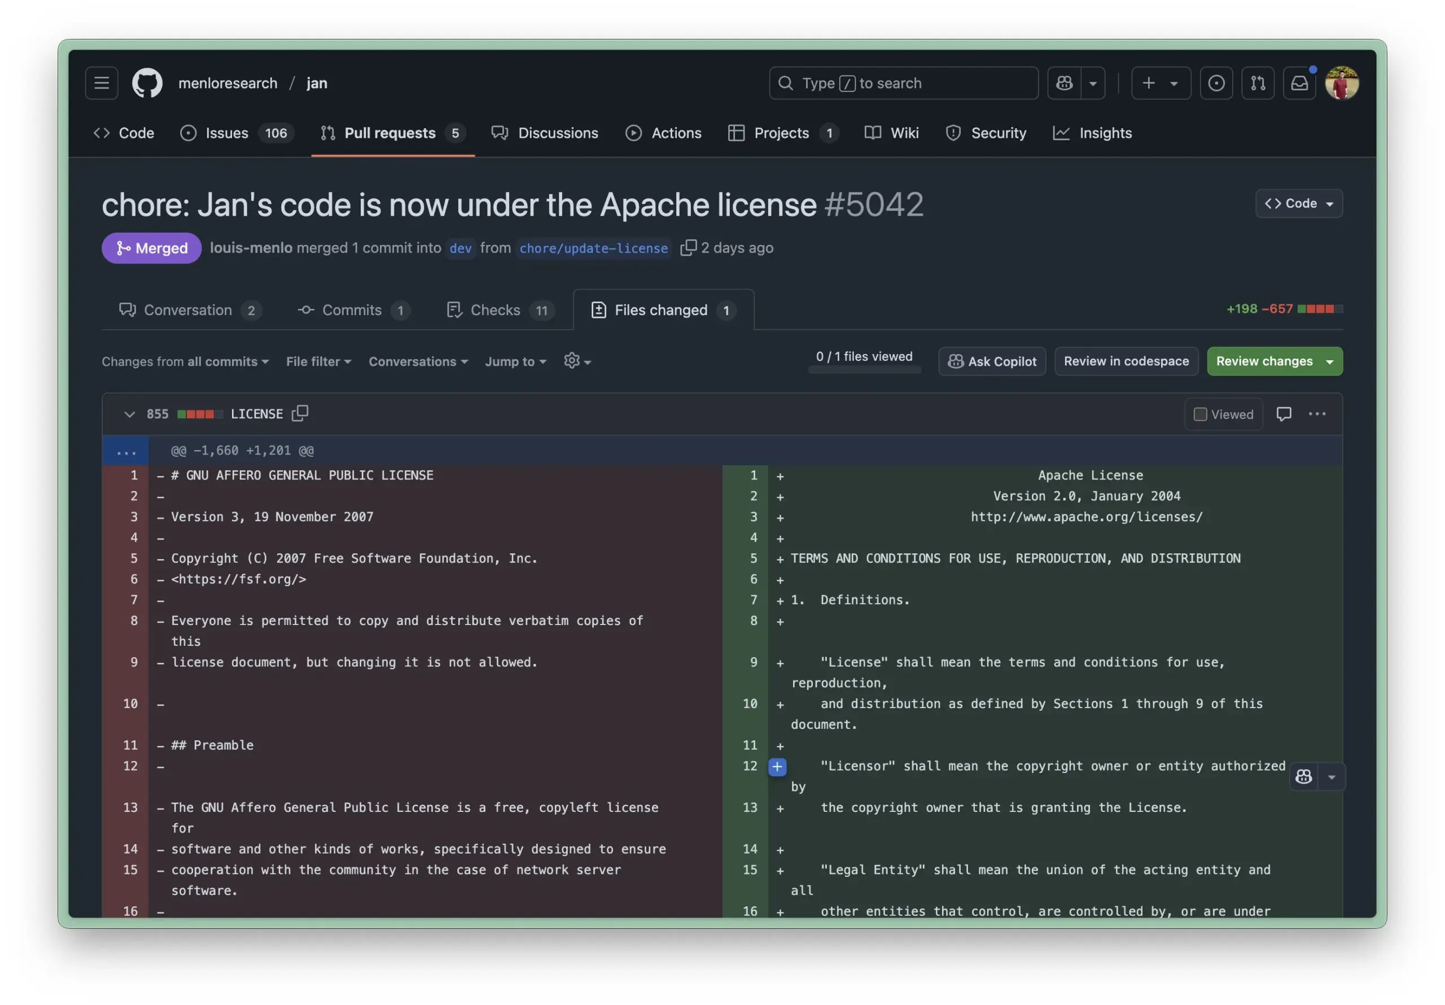This screenshot has height=1005, width=1445.
Task: Expand hidden lines above the diff hunk
Action: click(x=126, y=451)
